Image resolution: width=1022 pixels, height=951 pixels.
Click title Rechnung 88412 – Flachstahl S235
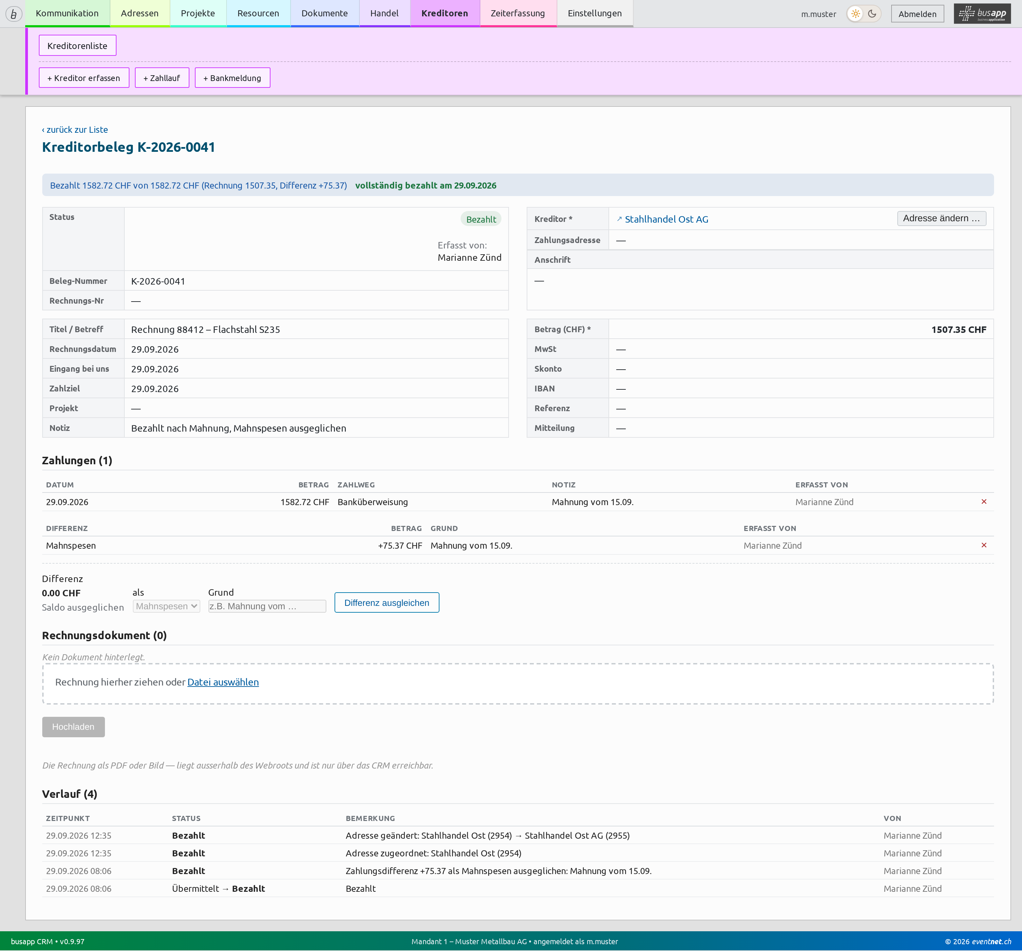[206, 329]
